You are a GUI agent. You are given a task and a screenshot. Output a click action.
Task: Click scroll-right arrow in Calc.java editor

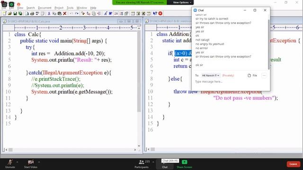point(135,150)
